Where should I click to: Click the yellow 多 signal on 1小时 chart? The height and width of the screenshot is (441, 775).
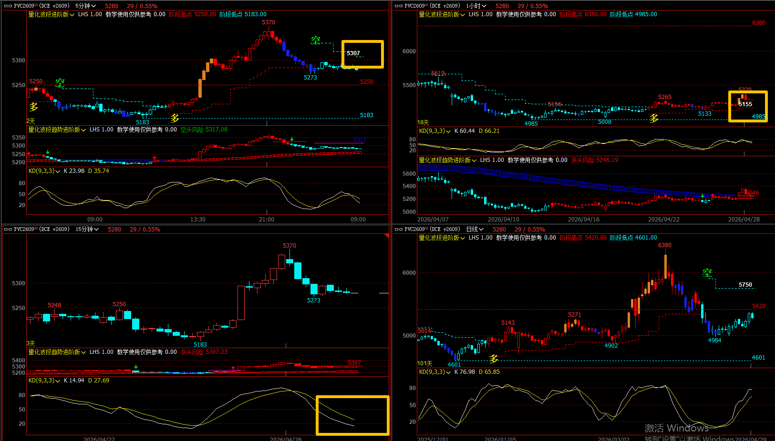[x=654, y=118]
